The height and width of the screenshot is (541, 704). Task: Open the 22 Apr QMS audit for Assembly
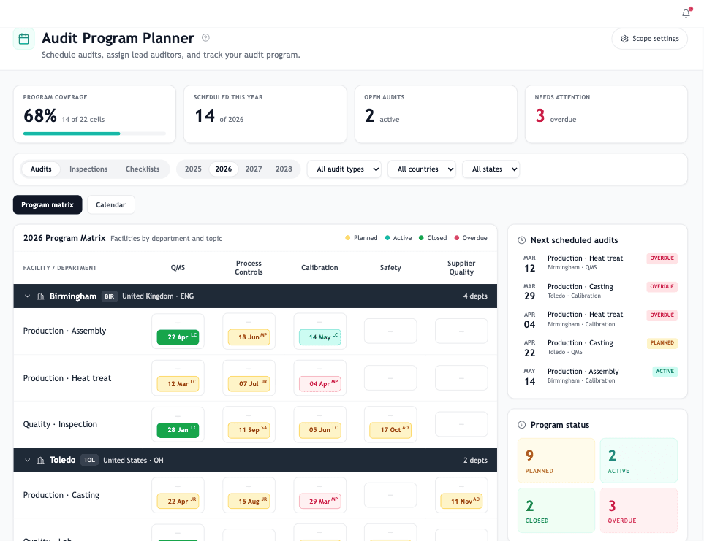pyautogui.click(x=178, y=337)
